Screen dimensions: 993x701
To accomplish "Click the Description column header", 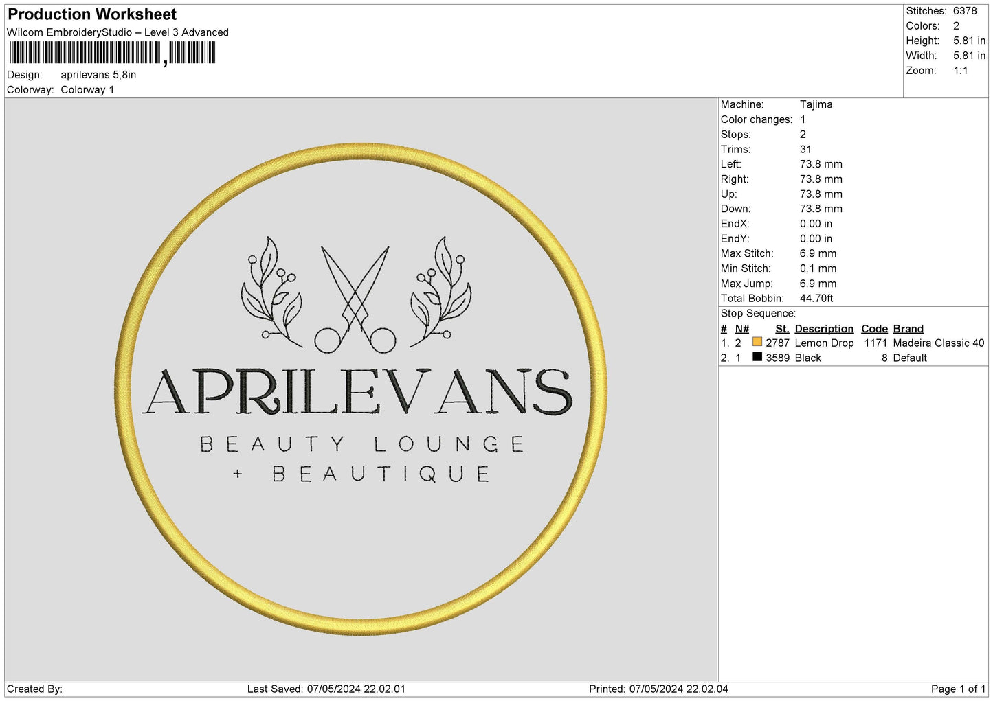I will (x=824, y=329).
